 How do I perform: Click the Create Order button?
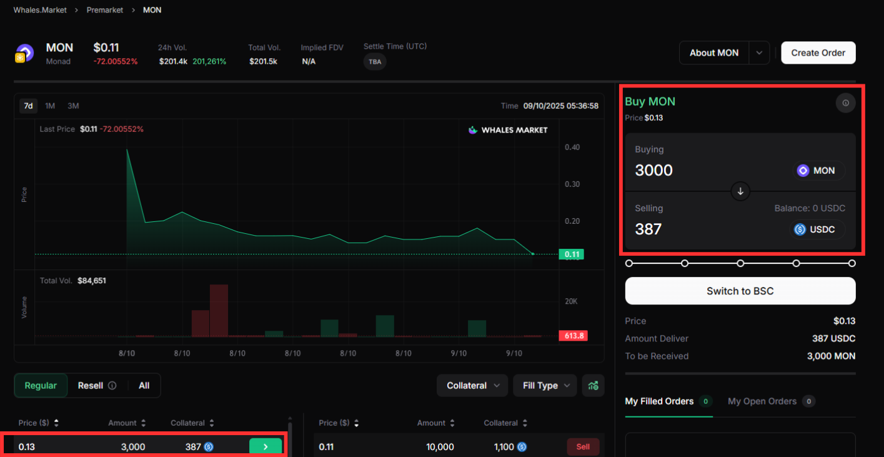click(818, 53)
